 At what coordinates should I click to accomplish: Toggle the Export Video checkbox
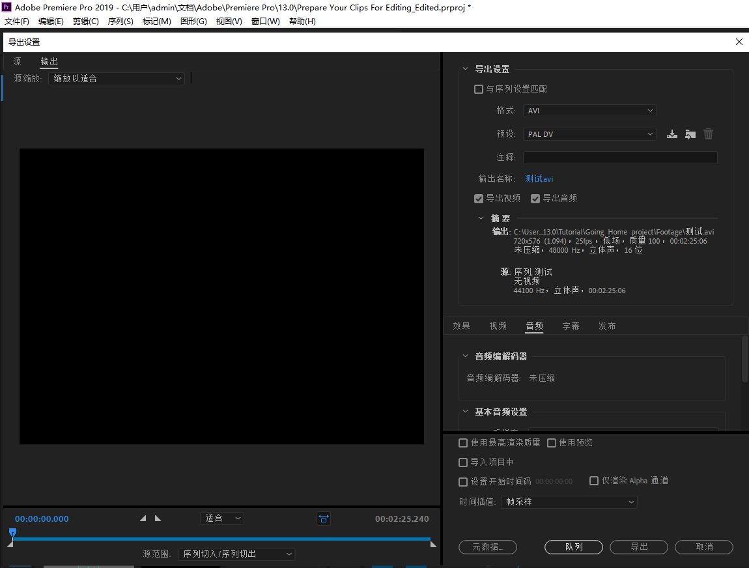pos(479,198)
